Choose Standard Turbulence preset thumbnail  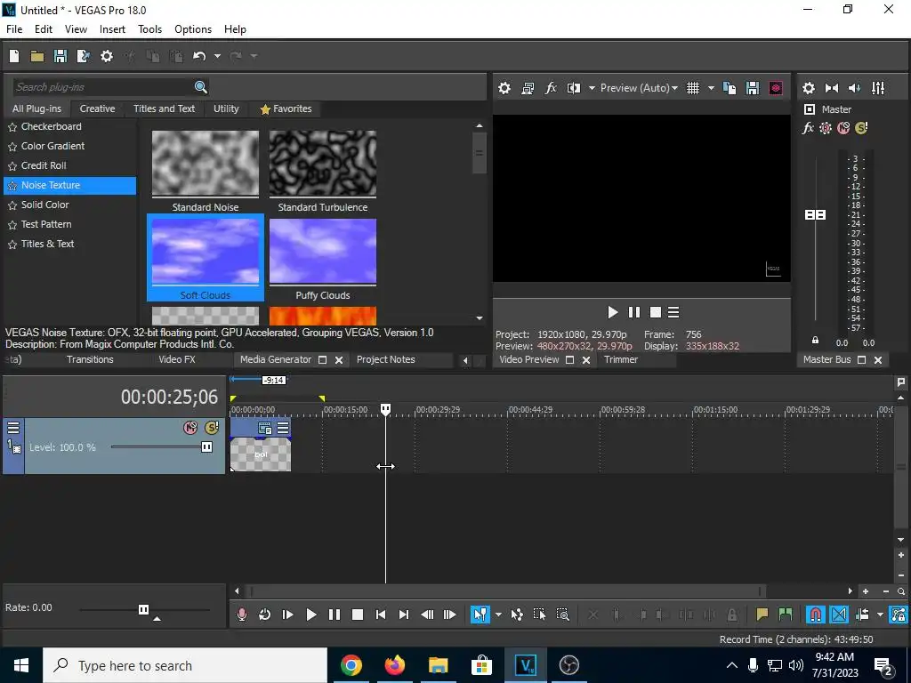pos(322,164)
